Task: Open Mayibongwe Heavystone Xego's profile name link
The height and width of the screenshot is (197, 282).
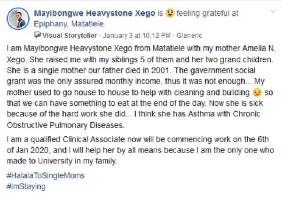Action: click(x=94, y=13)
